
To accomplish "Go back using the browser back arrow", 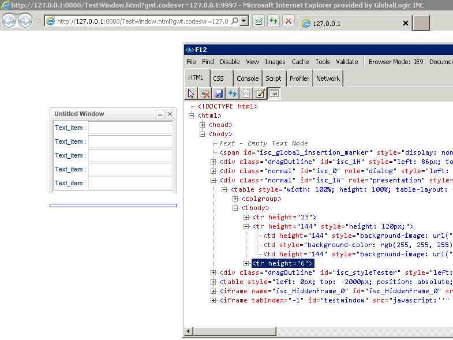I will pyautogui.click(x=9, y=21).
